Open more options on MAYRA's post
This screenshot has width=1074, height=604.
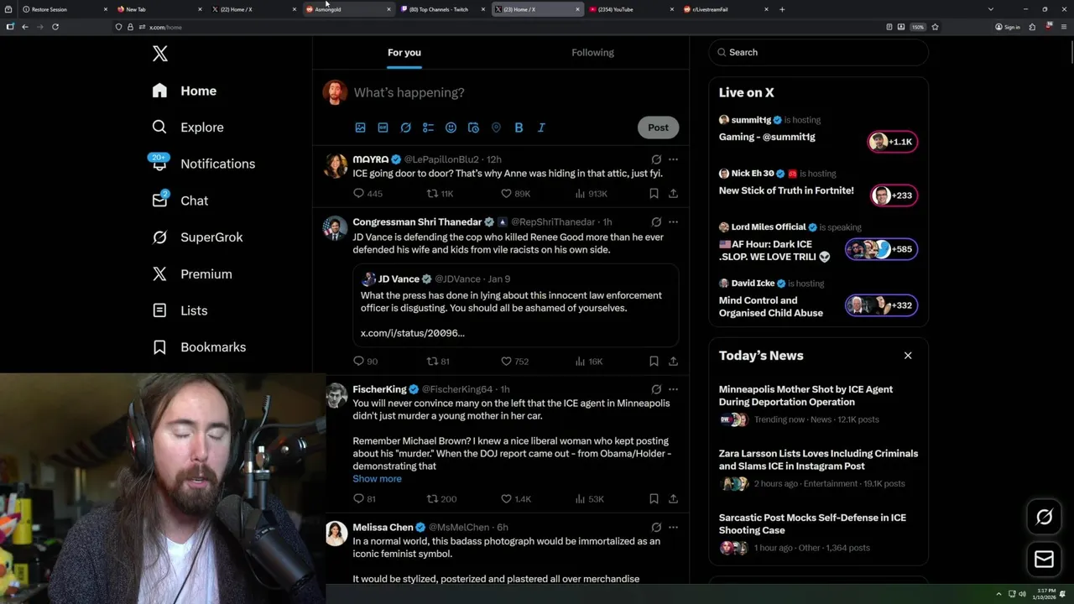coord(673,159)
